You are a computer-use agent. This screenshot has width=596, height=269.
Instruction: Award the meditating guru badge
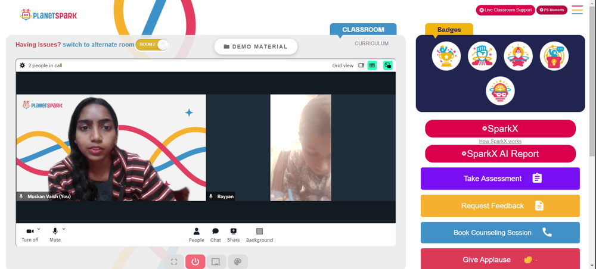pos(518,56)
